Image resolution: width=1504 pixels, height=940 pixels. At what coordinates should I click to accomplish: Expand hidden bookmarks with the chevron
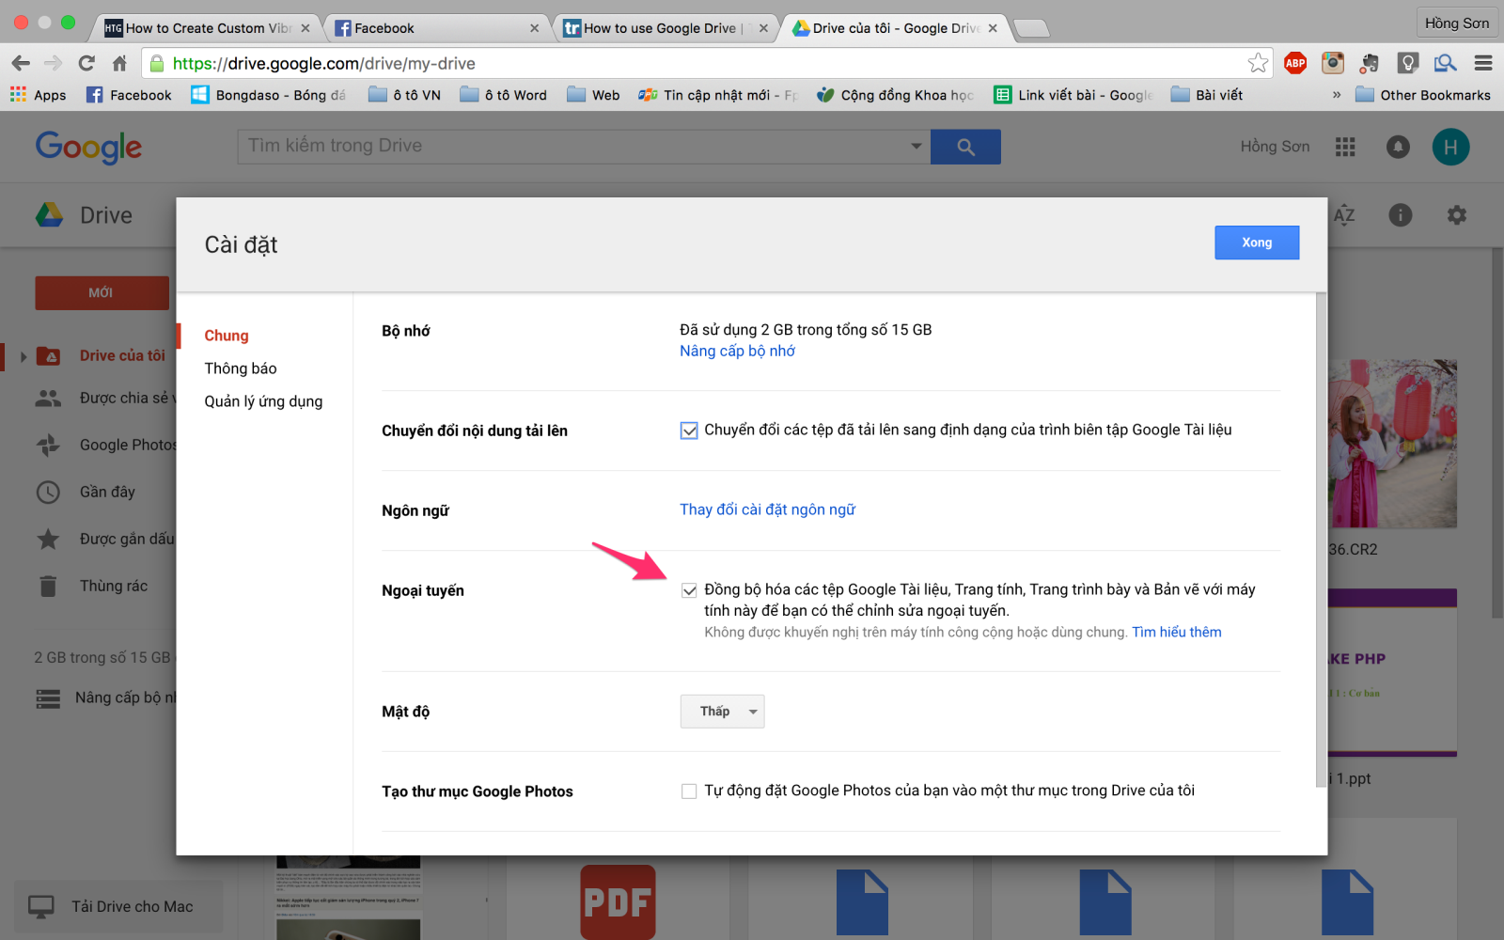pos(1338,94)
